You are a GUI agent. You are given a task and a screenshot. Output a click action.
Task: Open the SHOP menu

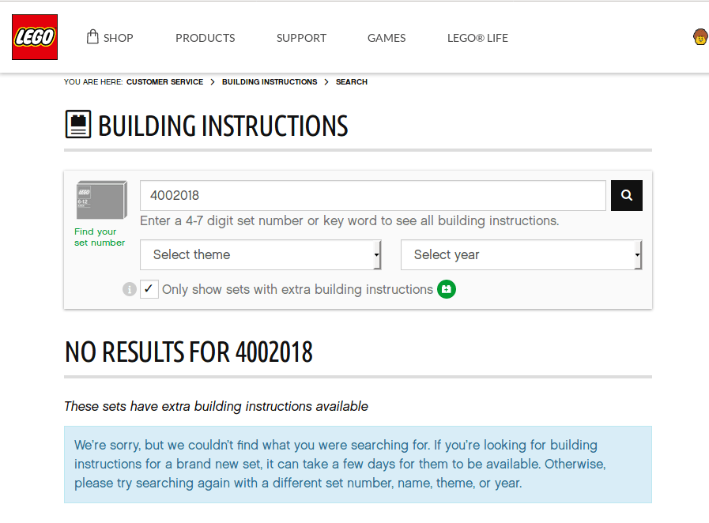110,37
